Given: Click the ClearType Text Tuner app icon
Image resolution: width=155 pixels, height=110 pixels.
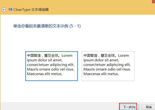Looking at the screenshot, I should [10, 9].
